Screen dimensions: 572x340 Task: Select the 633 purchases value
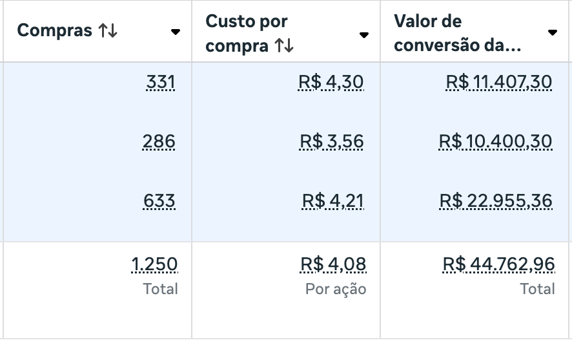159,201
